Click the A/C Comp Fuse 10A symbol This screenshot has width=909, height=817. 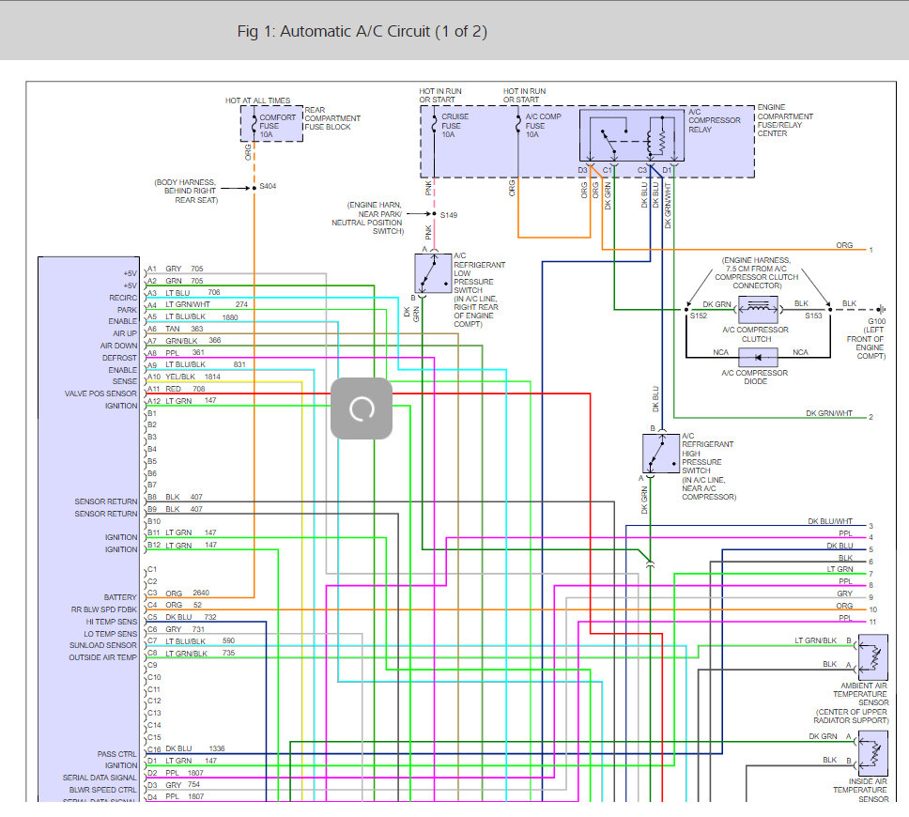pos(518,124)
